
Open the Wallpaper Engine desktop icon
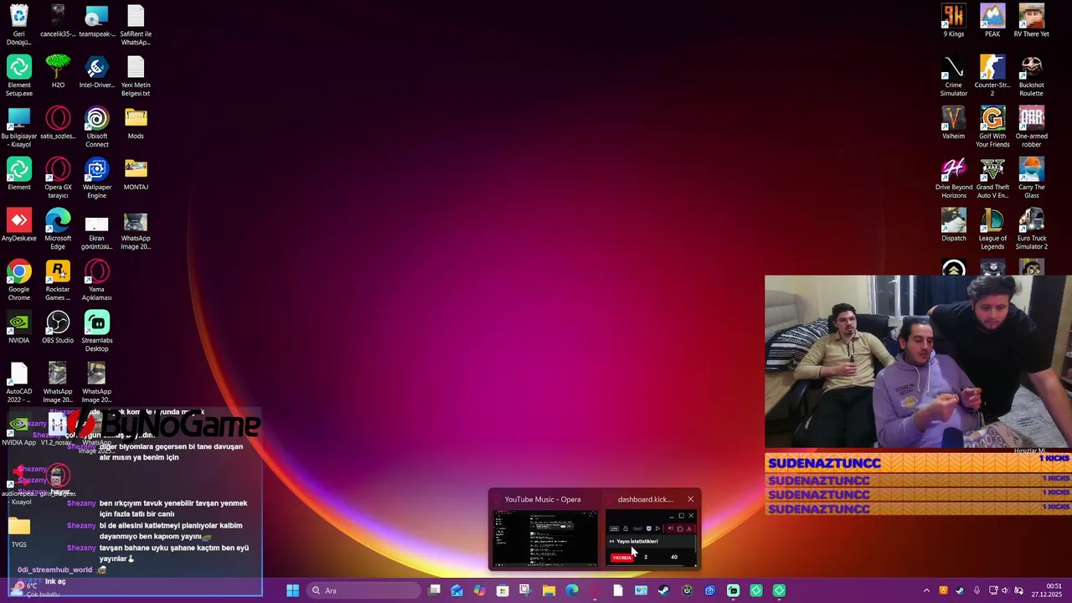click(x=97, y=178)
